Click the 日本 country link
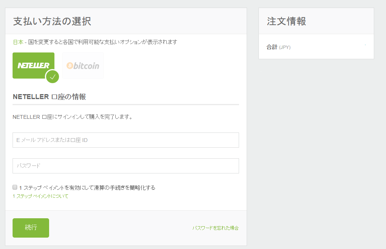Screen dimensions: 386x249 (18, 42)
